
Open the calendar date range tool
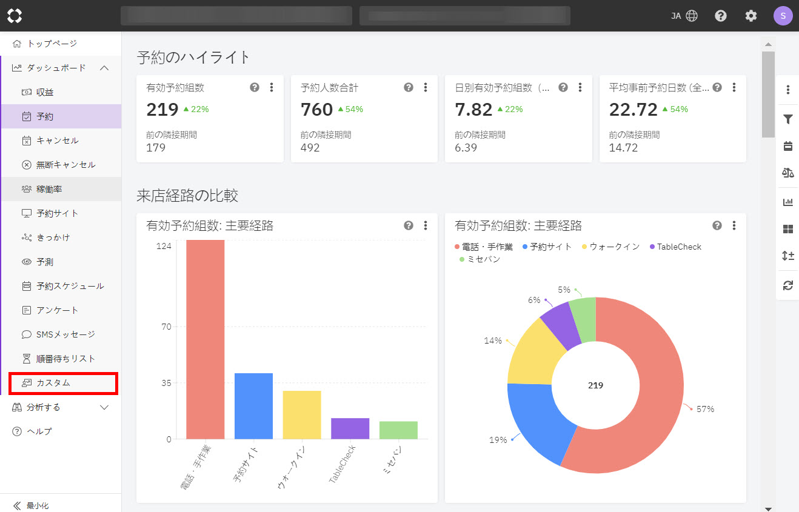pyautogui.click(x=788, y=146)
